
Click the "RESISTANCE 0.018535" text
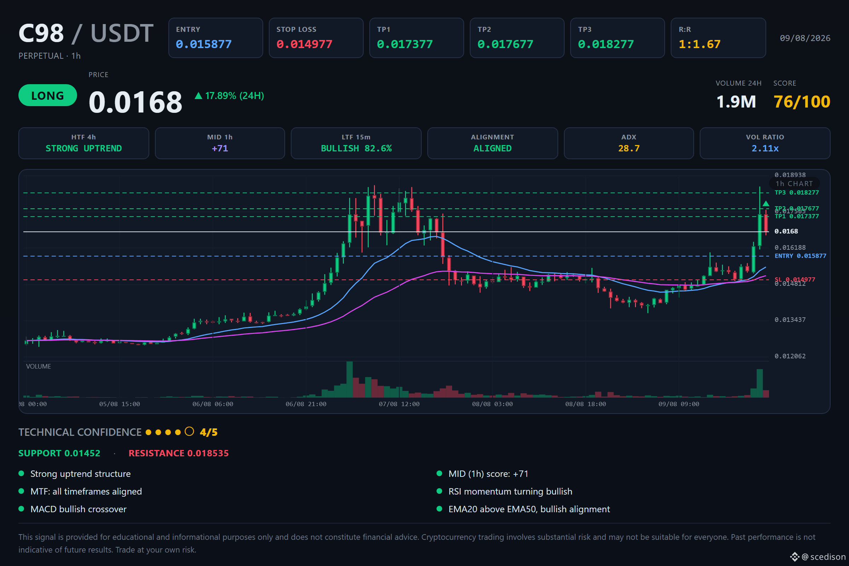click(179, 454)
